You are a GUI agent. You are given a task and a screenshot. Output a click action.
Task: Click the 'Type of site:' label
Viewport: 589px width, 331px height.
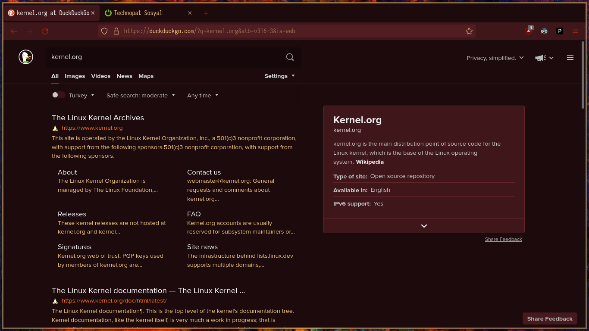[350, 176]
